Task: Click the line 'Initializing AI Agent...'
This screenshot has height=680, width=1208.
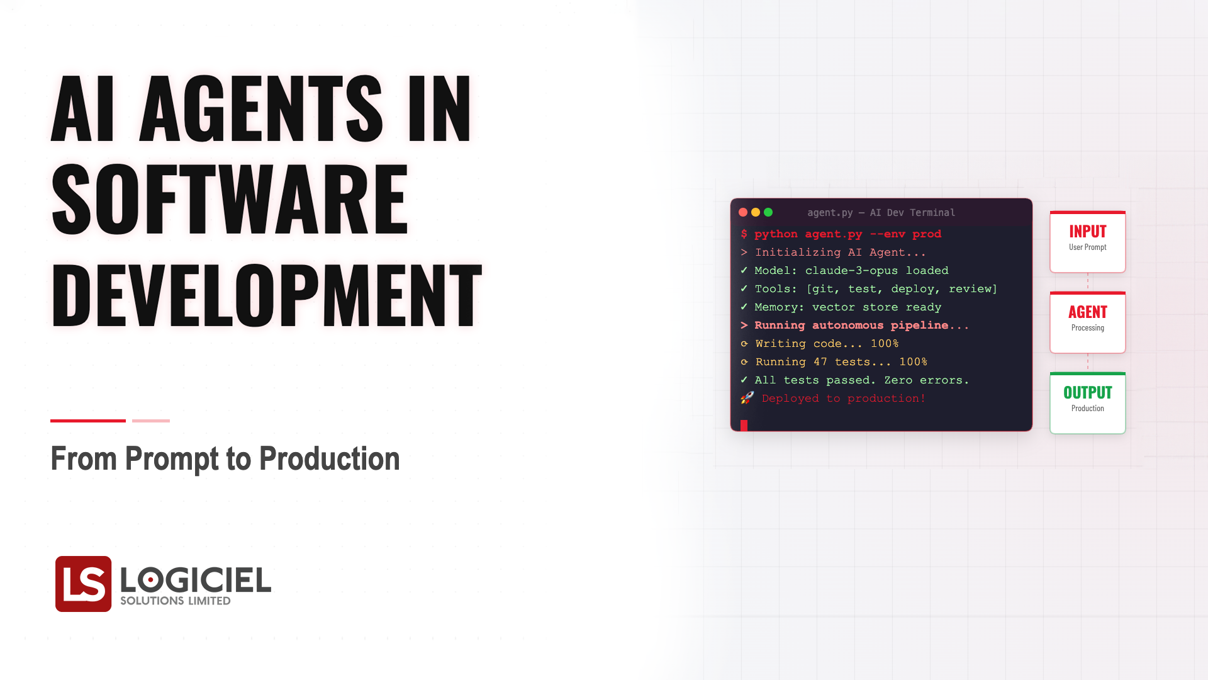Action: 840,252
